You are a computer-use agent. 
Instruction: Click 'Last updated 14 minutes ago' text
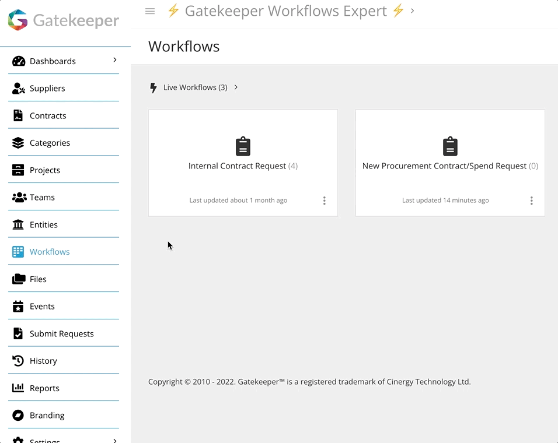445,201
